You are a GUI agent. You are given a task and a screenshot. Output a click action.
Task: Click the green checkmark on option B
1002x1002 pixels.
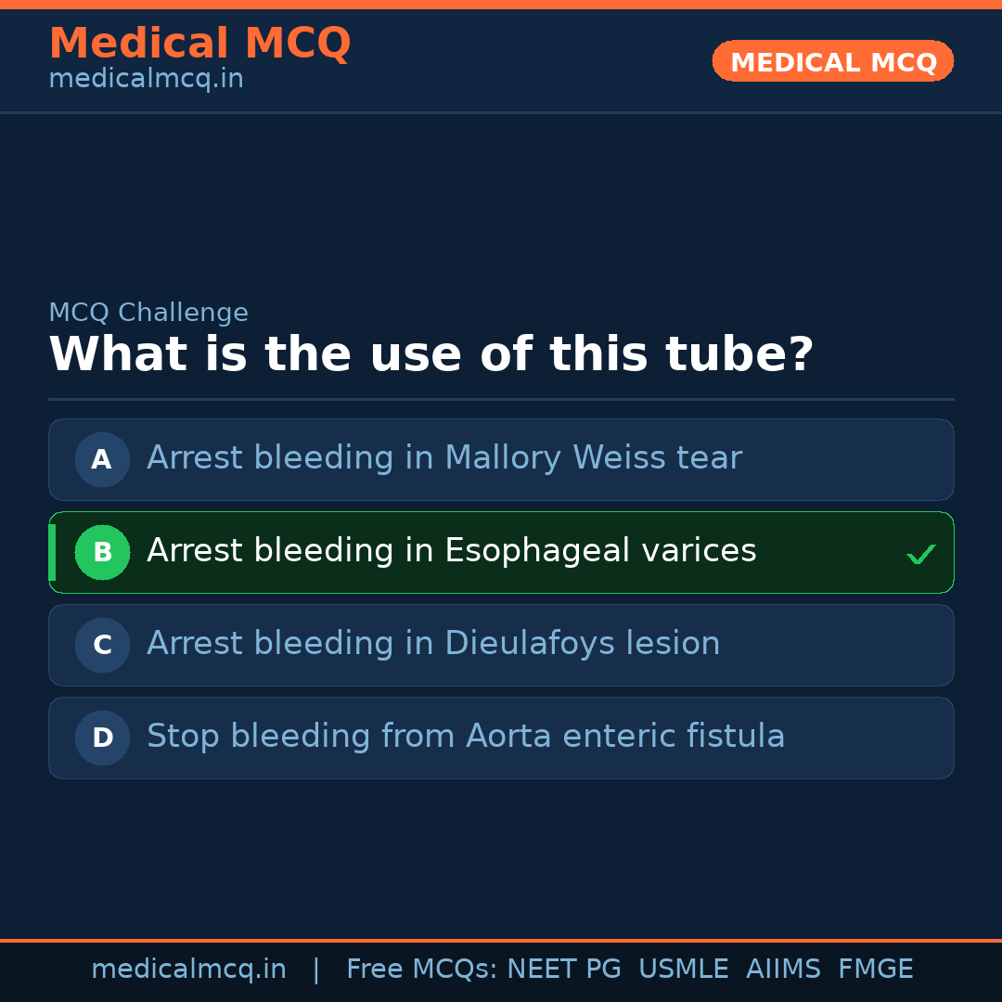pyautogui.click(x=920, y=554)
